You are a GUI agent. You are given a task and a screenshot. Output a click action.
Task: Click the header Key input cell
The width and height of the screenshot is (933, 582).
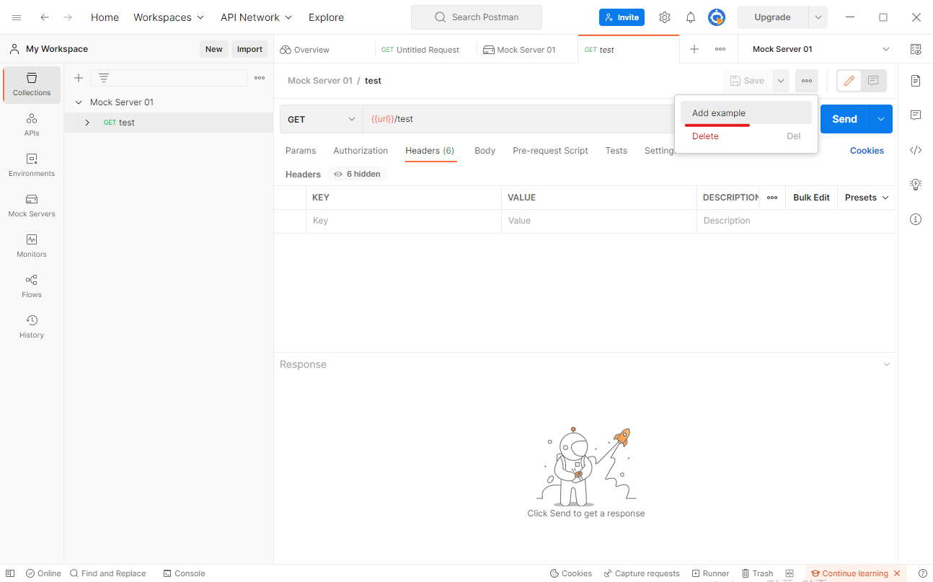click(404, 221)
